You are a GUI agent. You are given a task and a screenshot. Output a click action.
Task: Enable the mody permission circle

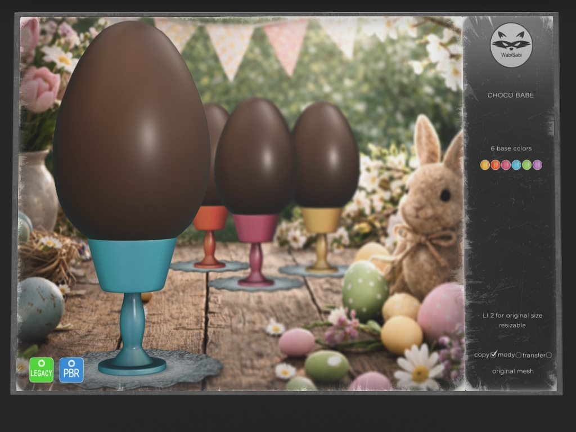519,355
